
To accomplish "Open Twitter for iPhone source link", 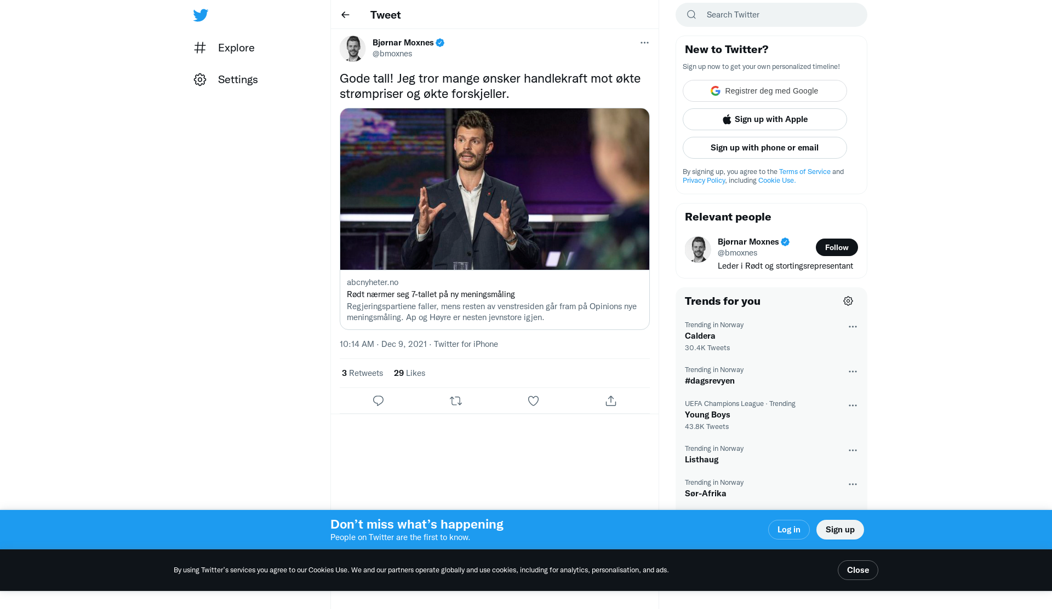I will pos(466,344).
